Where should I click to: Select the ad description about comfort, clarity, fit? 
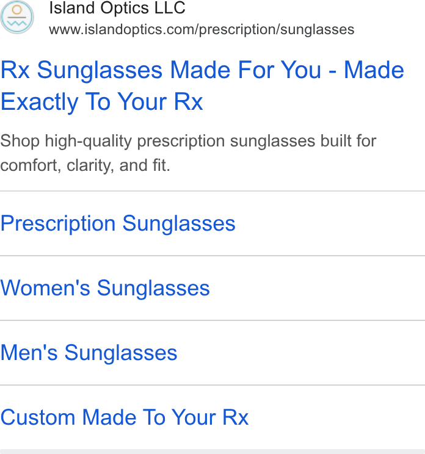(188, 153)
